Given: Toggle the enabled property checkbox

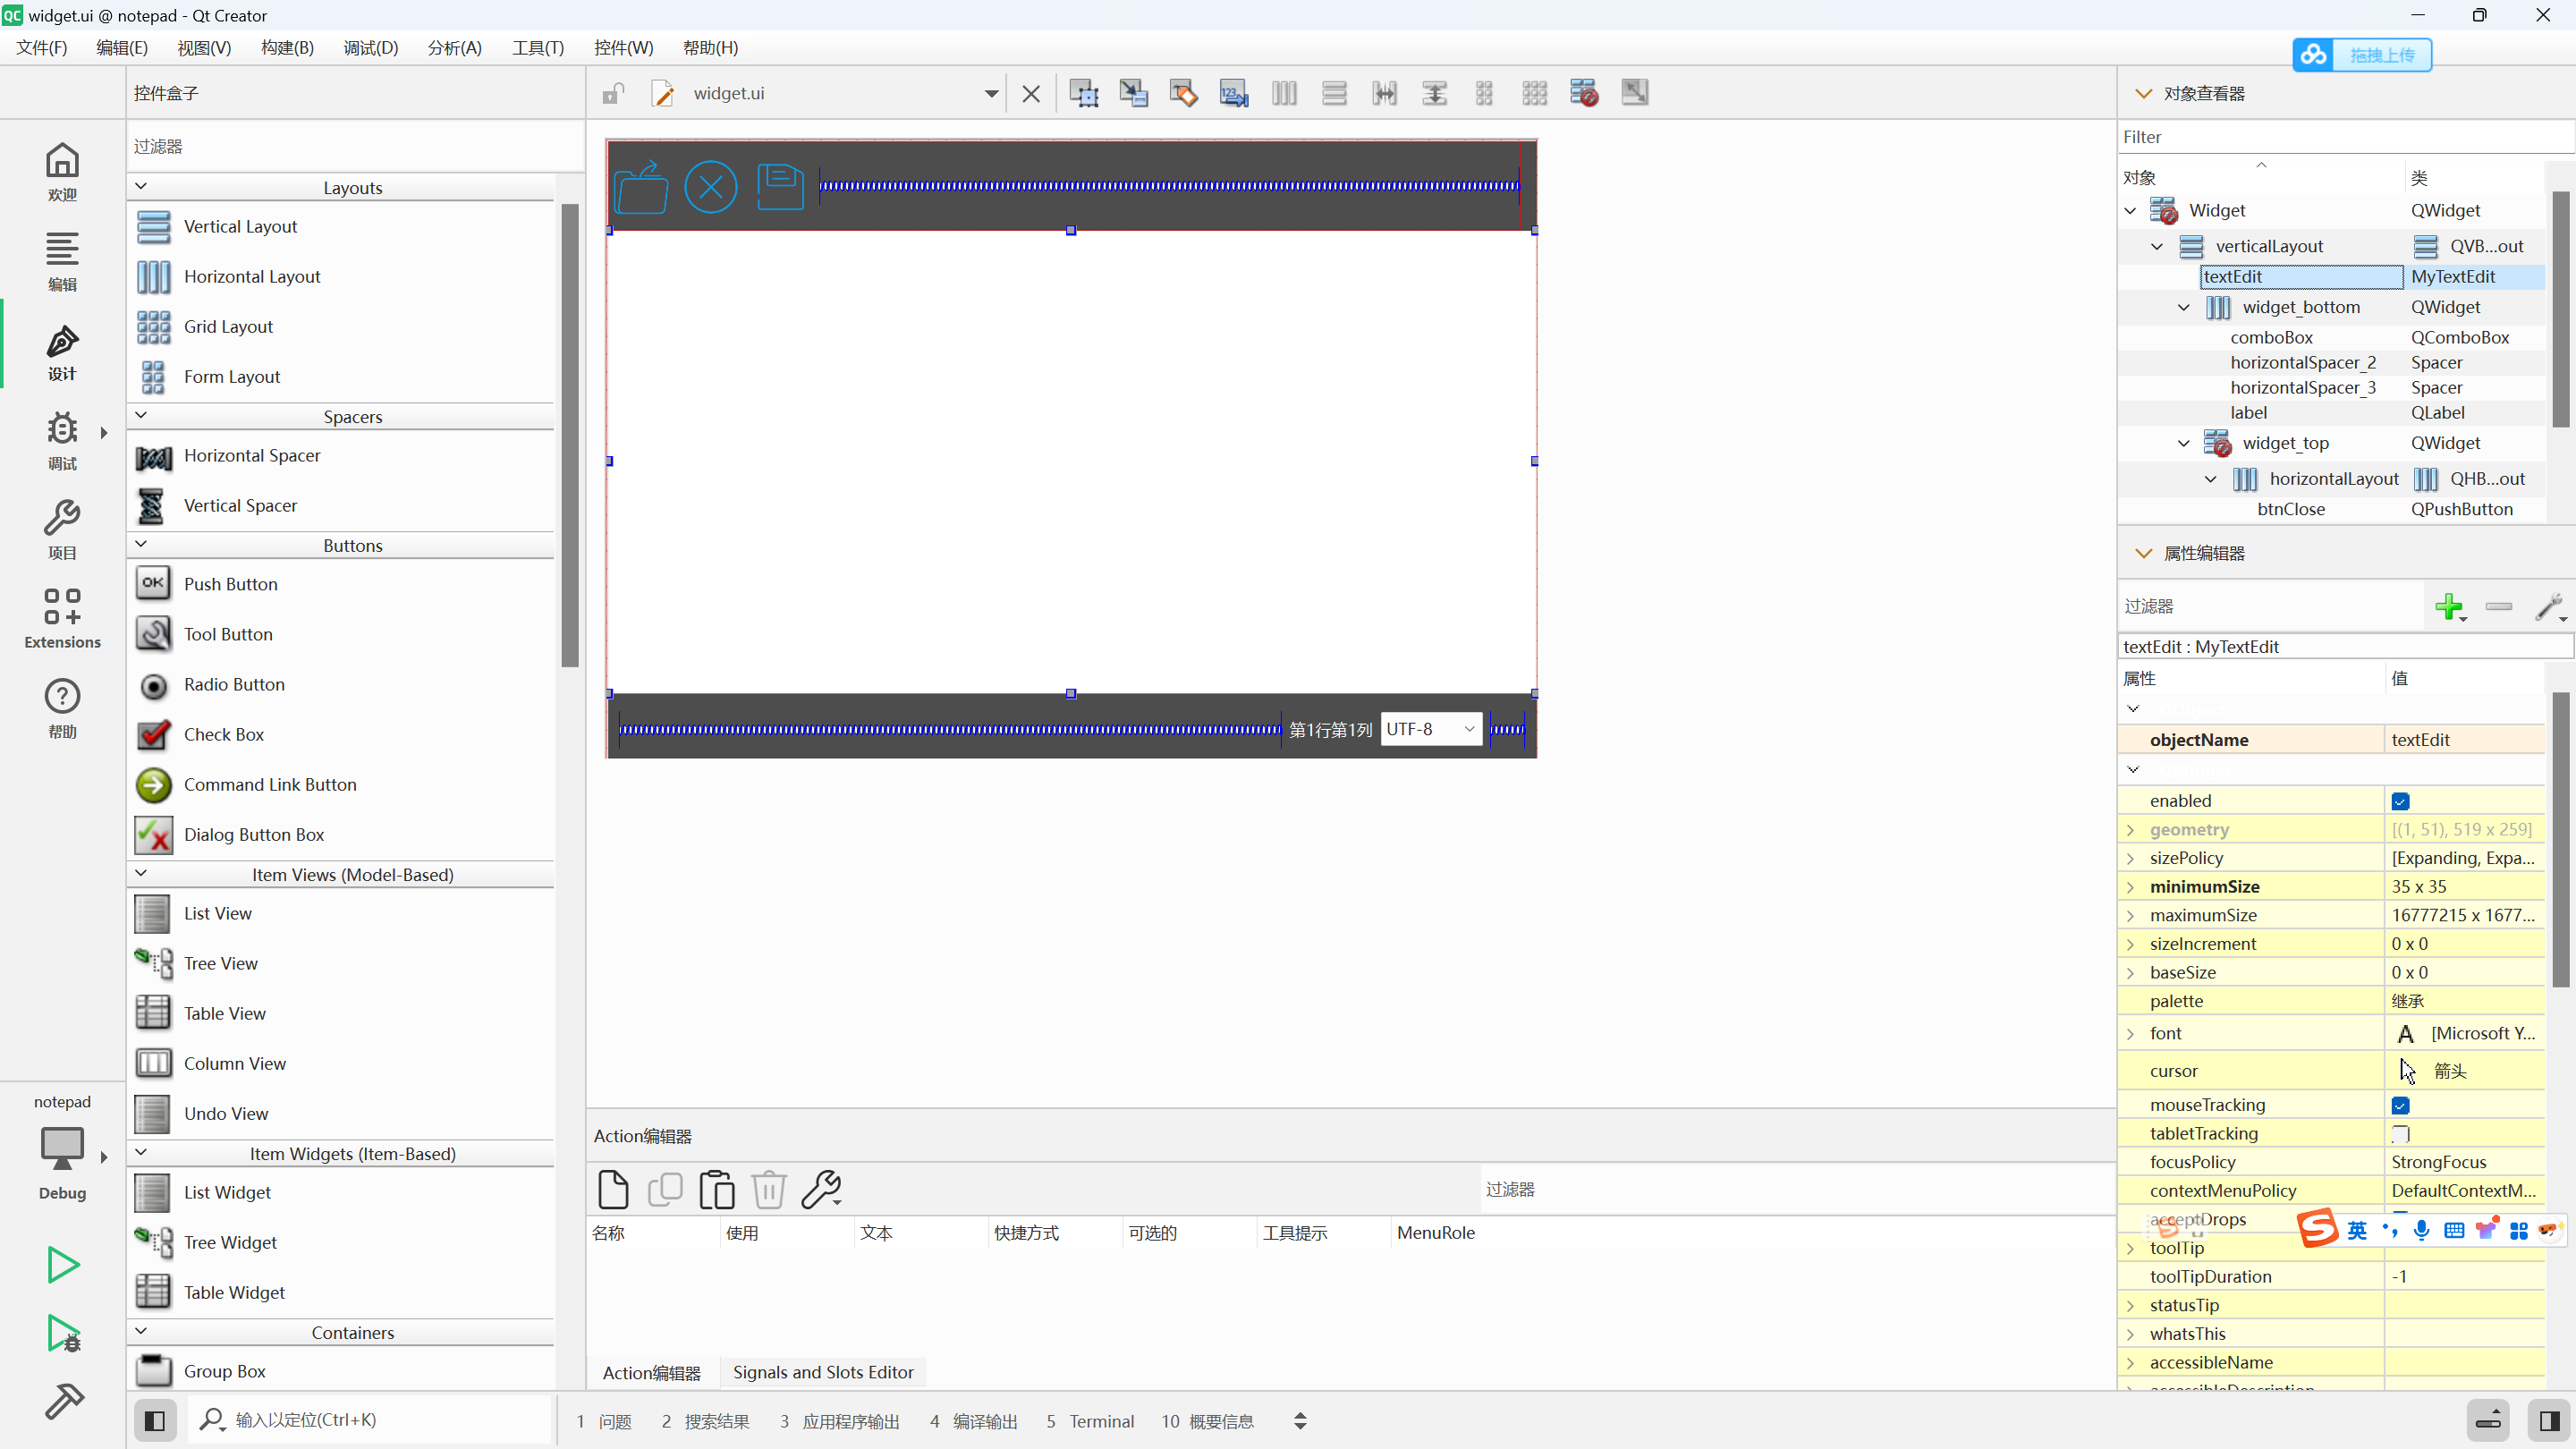Looking at the screenshot, I should tap(2400, 801).
